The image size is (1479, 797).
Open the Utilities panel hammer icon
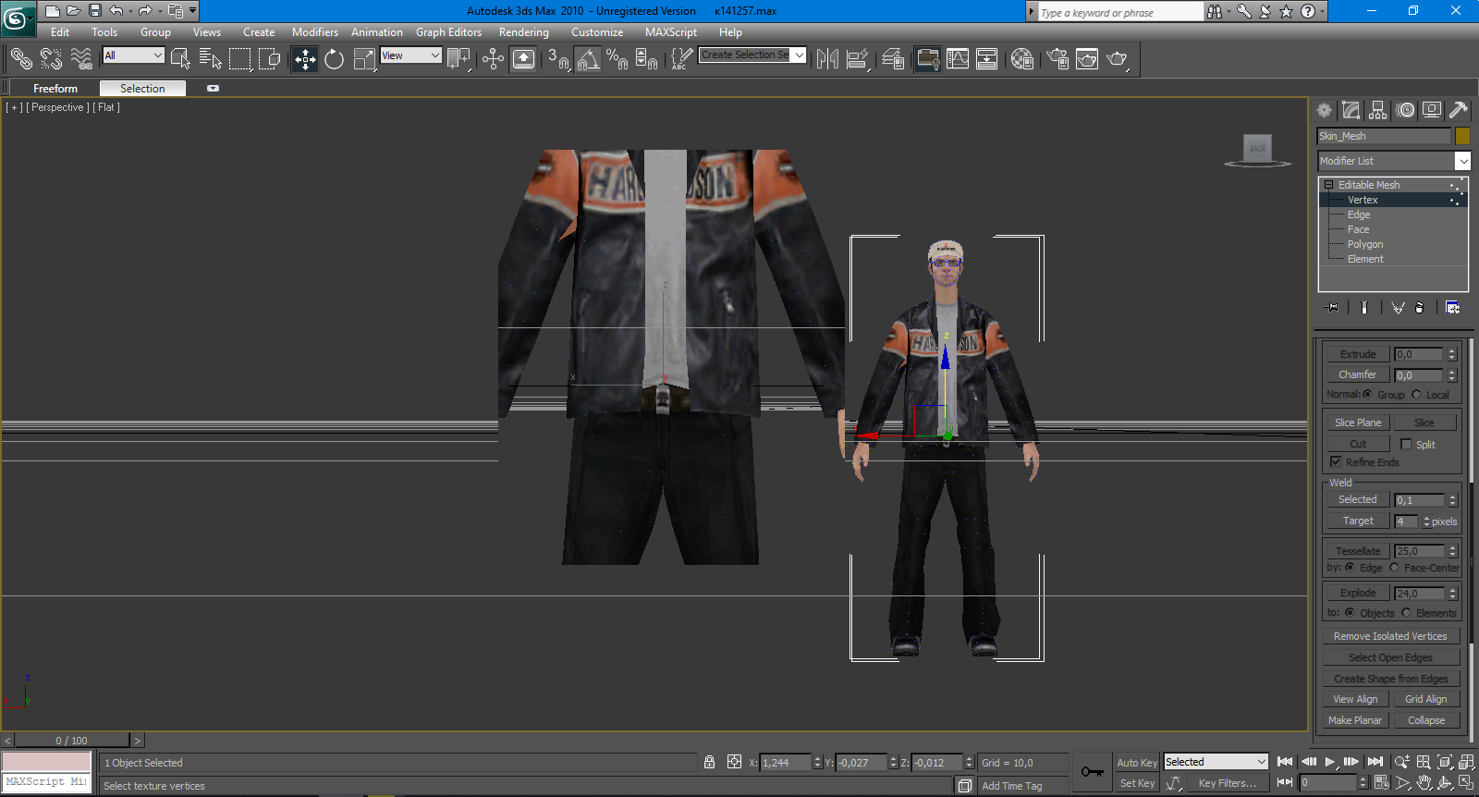[x=1459, y=110]
